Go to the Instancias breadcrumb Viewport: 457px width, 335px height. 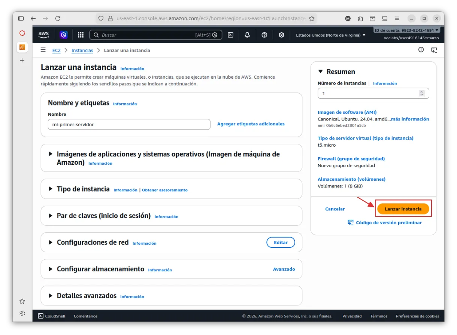pos(82,50)
